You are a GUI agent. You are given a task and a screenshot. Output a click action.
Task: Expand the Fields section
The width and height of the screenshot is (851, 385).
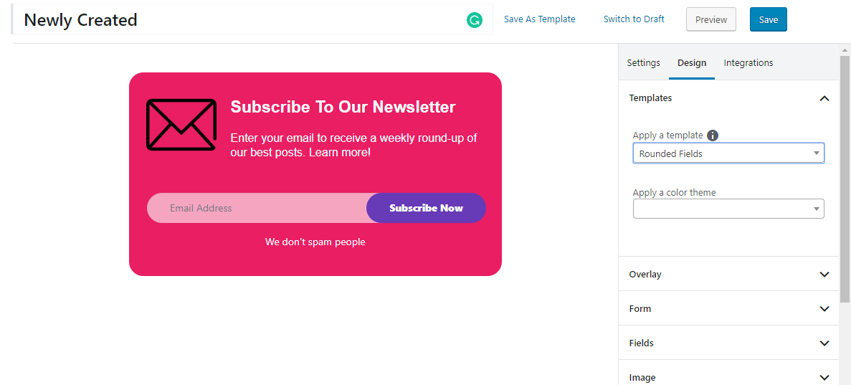click(824, 343)
